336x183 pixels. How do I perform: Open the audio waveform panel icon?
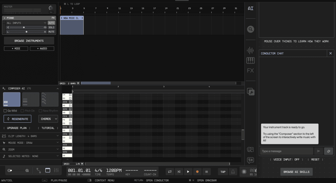pos(250,50)
